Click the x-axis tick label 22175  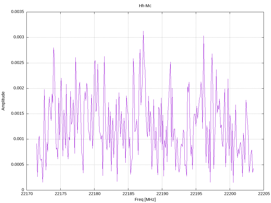coord(61,194)
